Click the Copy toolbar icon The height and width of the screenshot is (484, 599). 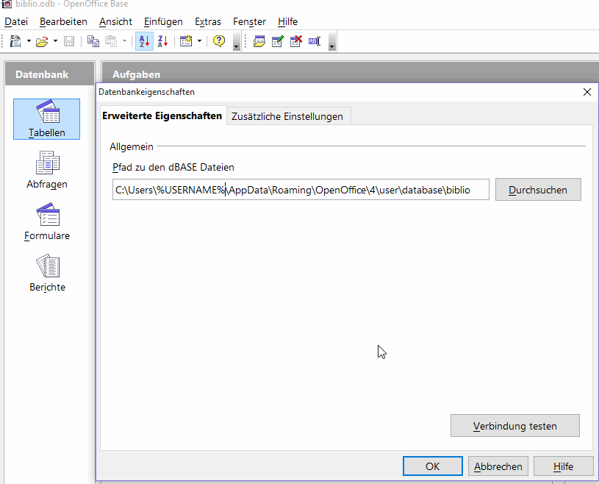click(x=93, y=41)
